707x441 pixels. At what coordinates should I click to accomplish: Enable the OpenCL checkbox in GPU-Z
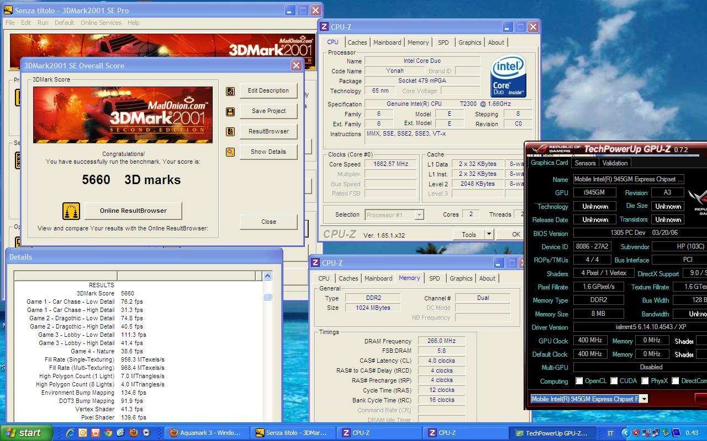pos(579,381)
